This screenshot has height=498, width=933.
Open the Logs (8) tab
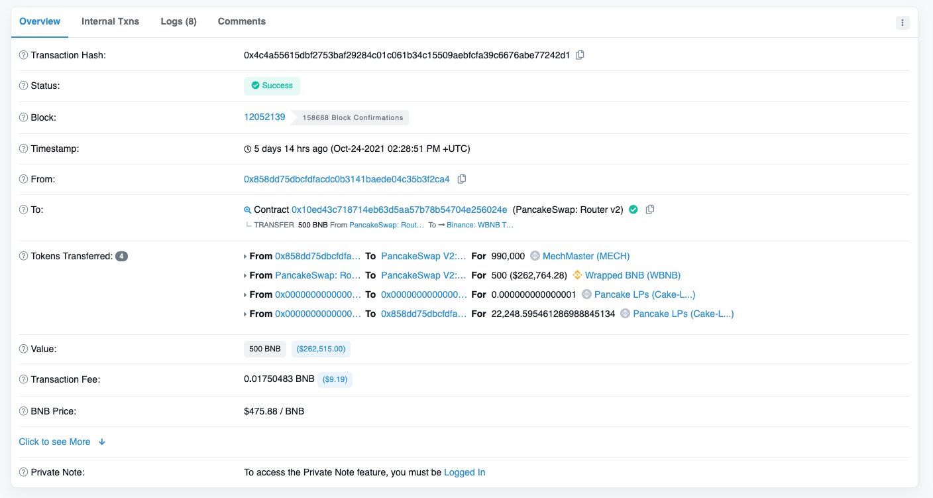(178, 21)
